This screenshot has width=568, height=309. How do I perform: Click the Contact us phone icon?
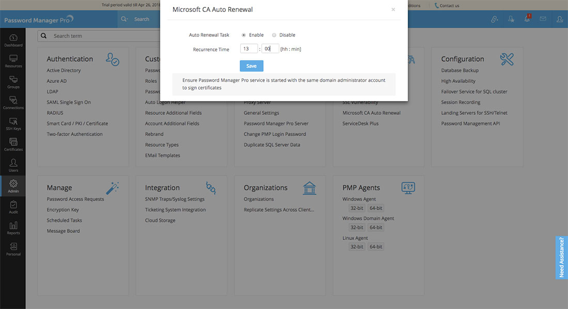tap(436, 6)
